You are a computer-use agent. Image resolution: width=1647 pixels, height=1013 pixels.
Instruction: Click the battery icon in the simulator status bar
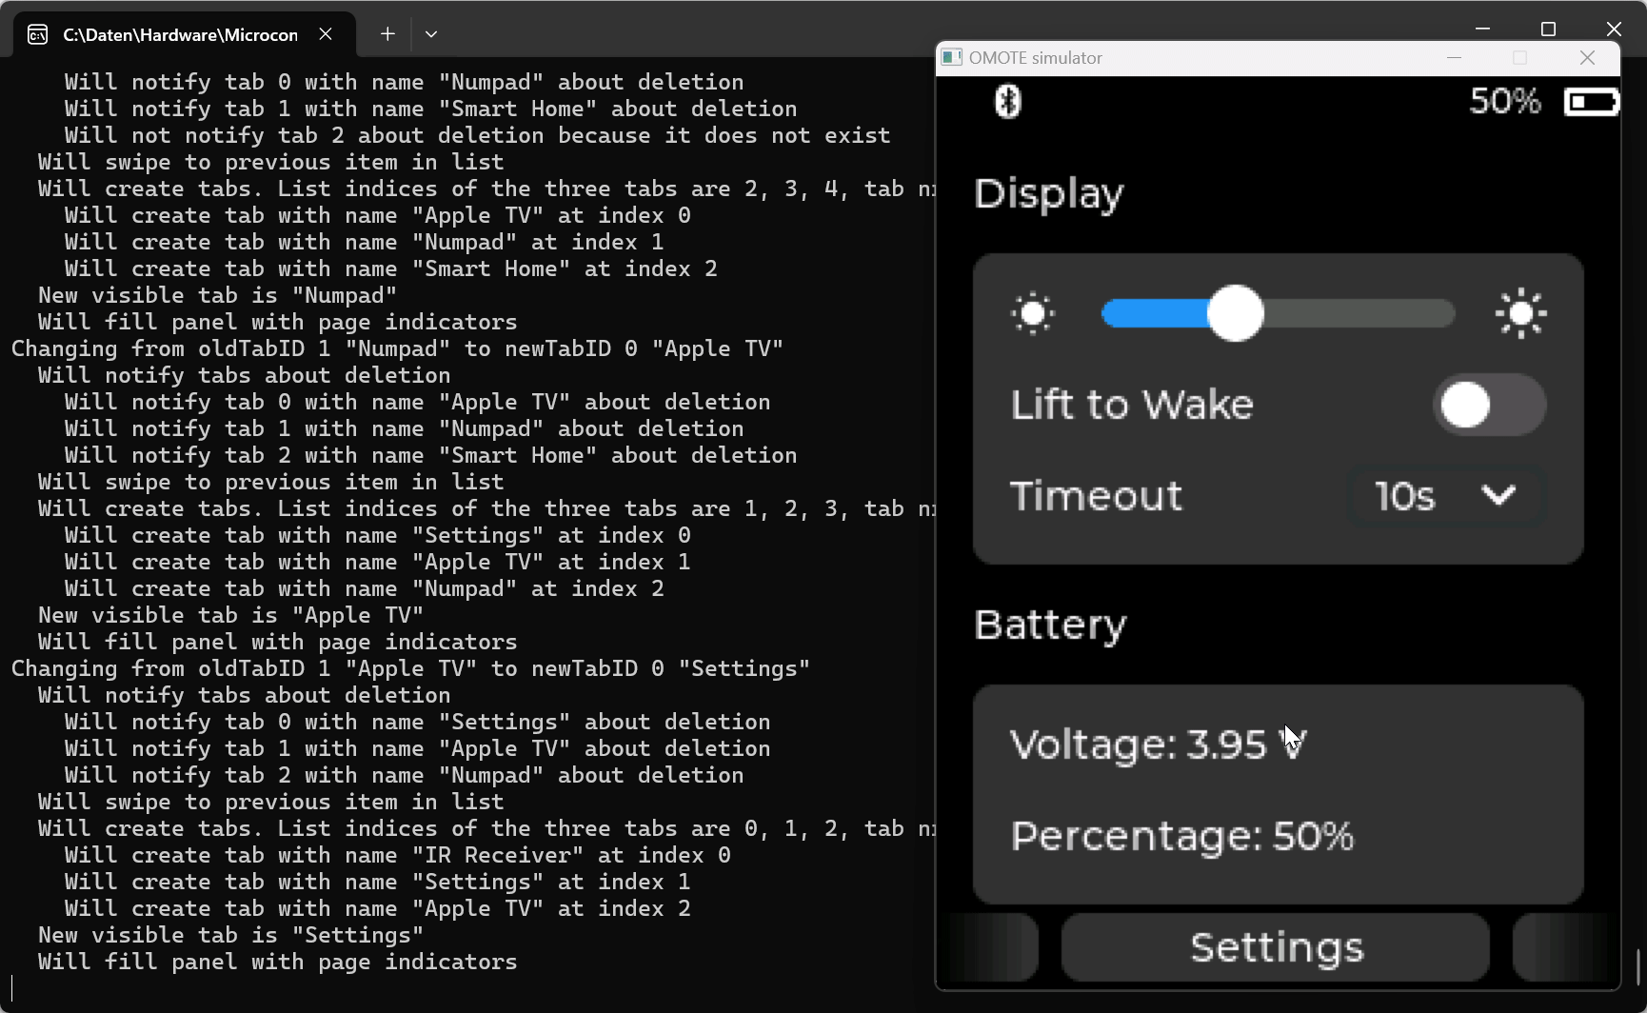tap(1591, 101)
